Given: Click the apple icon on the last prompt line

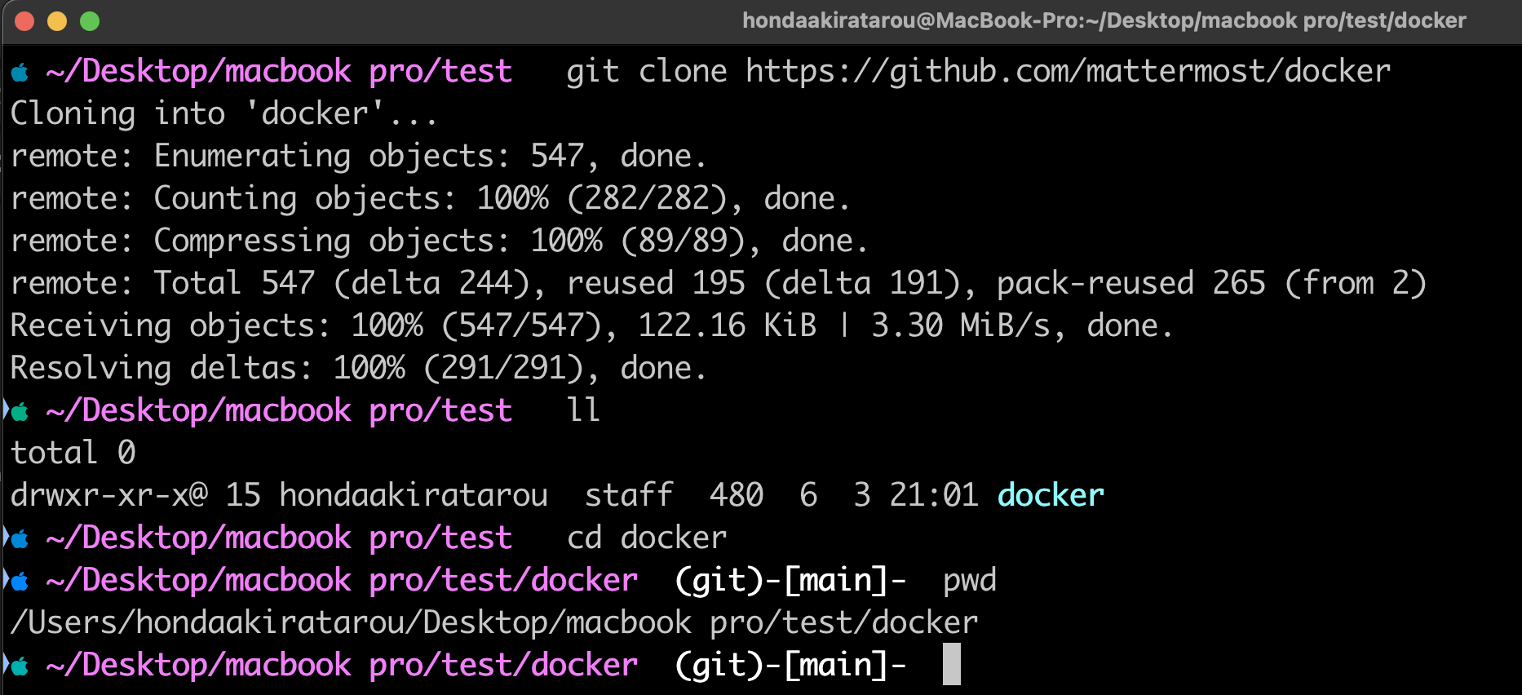Looking at the screenshot, I should click(20, 666).
